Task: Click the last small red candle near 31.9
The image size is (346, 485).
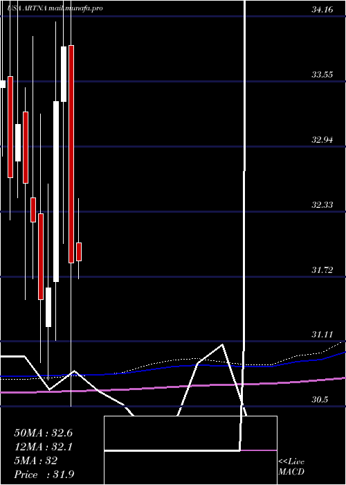Action: 79,252
